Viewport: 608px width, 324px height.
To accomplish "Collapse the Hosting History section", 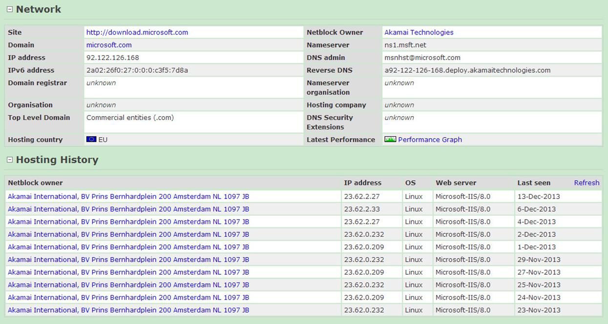I will [x=9, y=160].
